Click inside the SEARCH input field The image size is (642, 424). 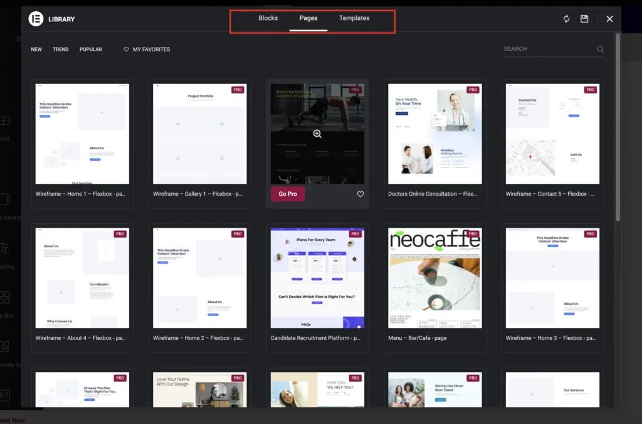coord(545,49)
